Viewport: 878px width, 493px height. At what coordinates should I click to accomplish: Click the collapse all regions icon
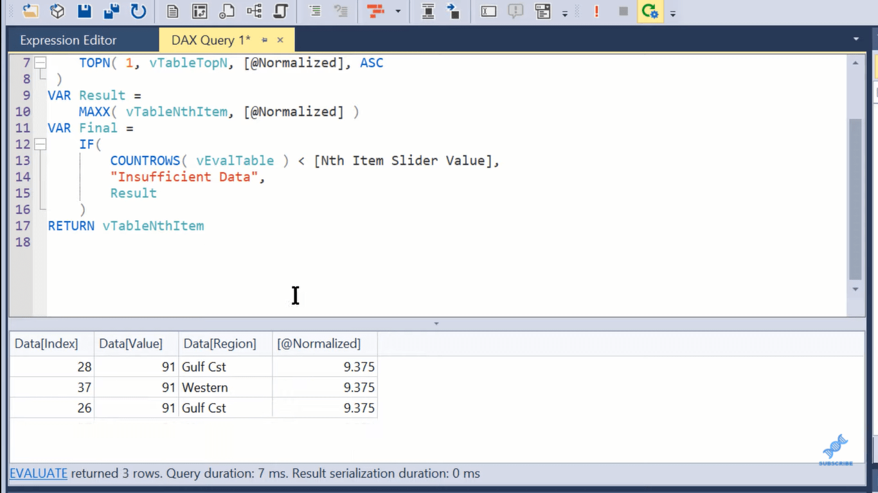pos(428,11)
